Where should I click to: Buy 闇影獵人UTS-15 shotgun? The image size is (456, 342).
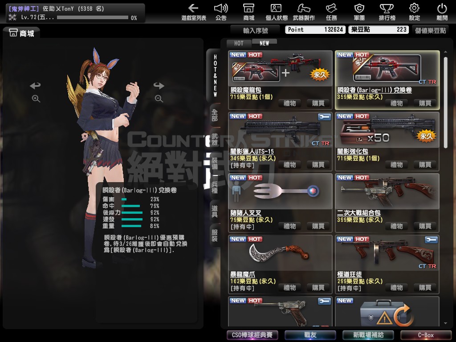coord(318,165)
